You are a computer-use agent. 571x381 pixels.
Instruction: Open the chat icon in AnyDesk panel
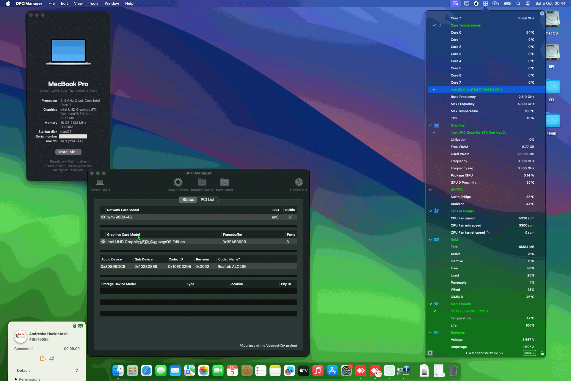(x=51, y=358)
